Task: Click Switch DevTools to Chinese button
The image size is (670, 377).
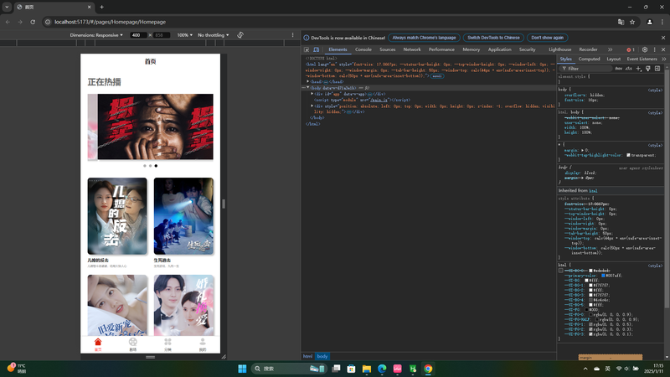Action: pos(493,38)
